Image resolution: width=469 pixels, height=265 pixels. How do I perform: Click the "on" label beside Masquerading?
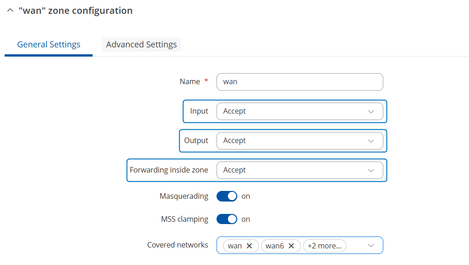pos(246,196)
